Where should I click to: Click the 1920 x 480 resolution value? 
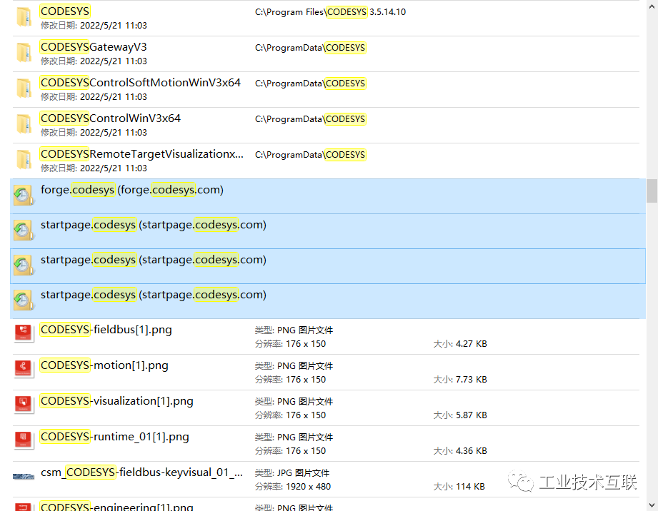pos(309,486)
